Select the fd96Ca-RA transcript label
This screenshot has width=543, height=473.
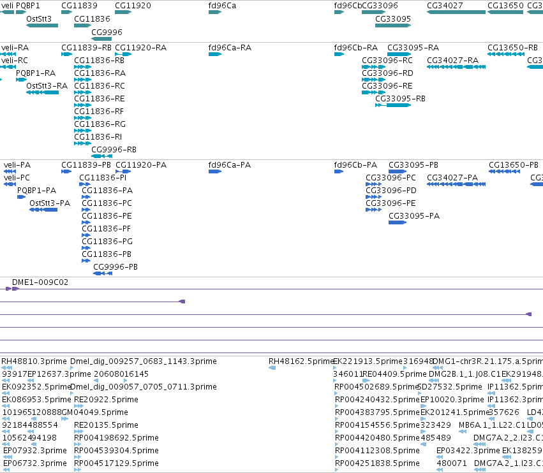(230, 48)
